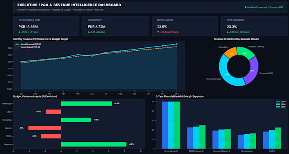Image resolution: width=289 pixels, height=154 pixels.
Task: Click the up triangle in OPEX Efficiency card
Action: click(228, 32)
